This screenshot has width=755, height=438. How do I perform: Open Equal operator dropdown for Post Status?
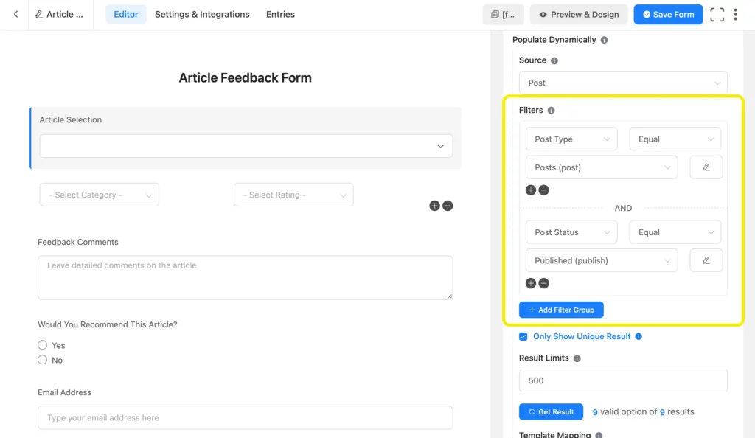coord(675,232)
